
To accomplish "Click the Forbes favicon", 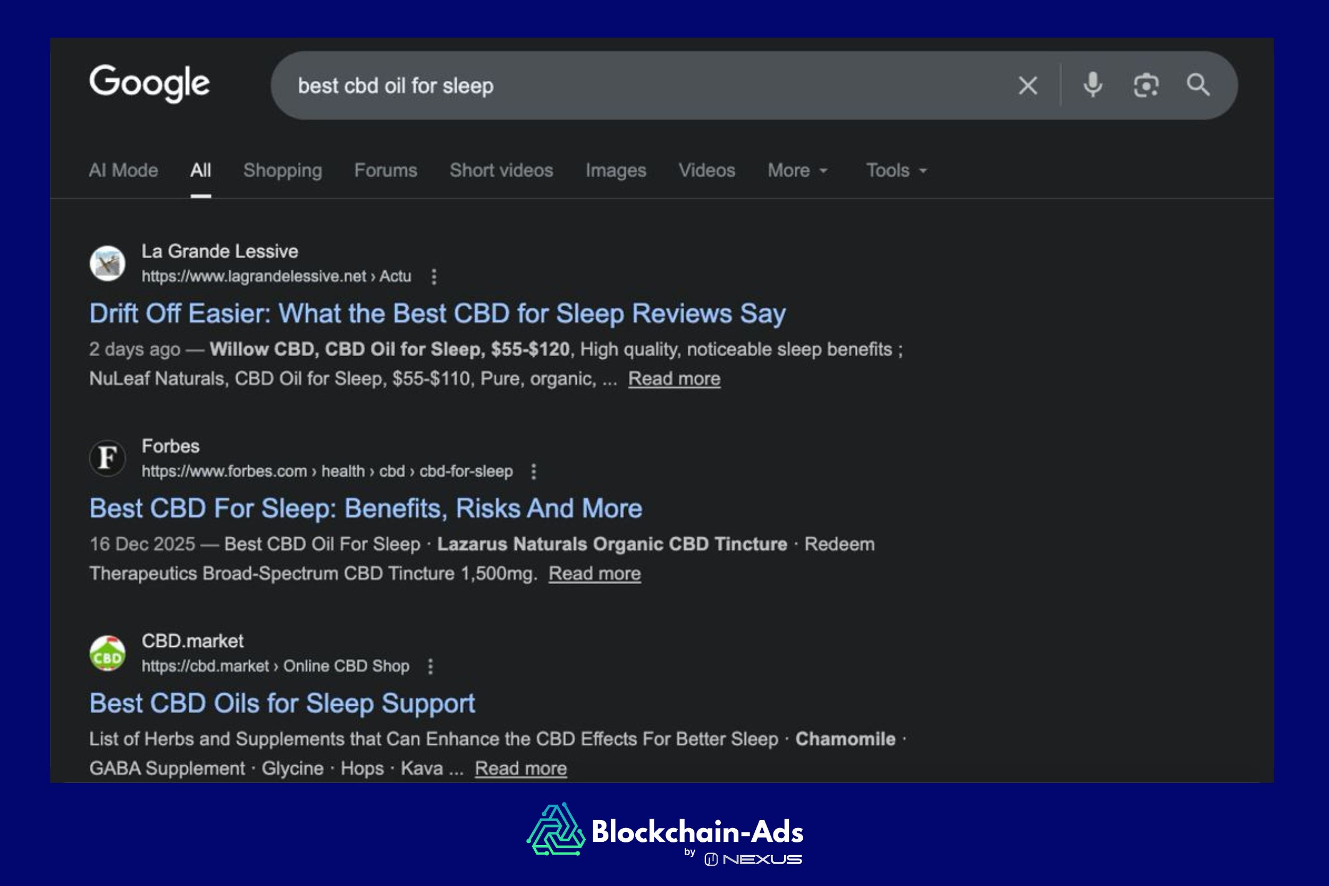I will [107, 458].
